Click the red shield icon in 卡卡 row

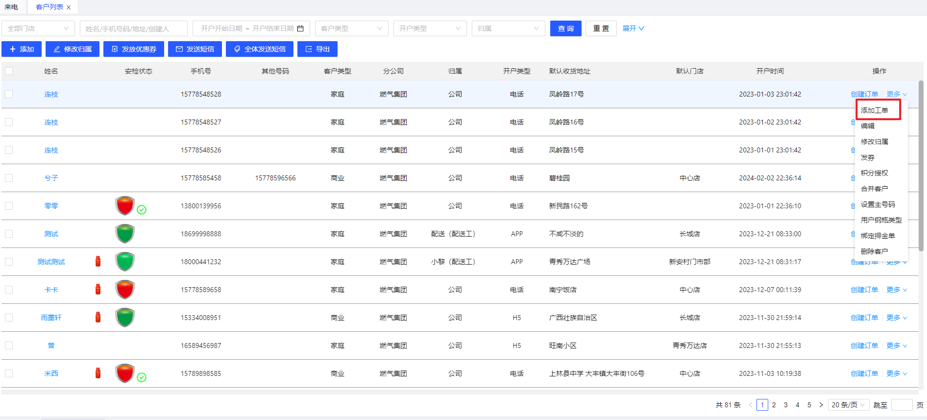click(x=125, y=289)
